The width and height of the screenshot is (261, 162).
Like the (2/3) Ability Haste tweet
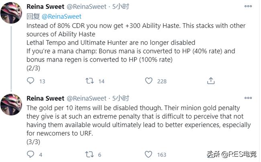149,81
